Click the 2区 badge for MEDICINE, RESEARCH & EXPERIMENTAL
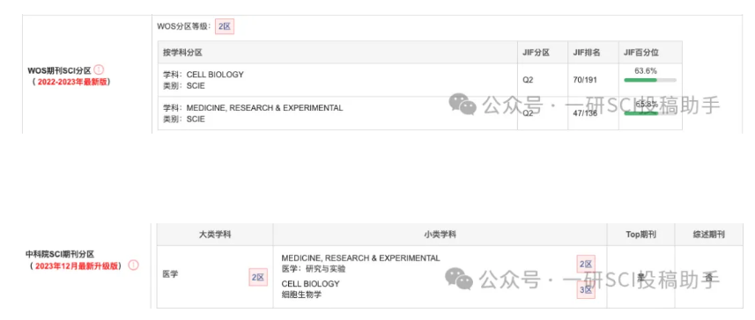Viewport: 755px width, 320px height. pyautogui.click(x=586, y=264)
